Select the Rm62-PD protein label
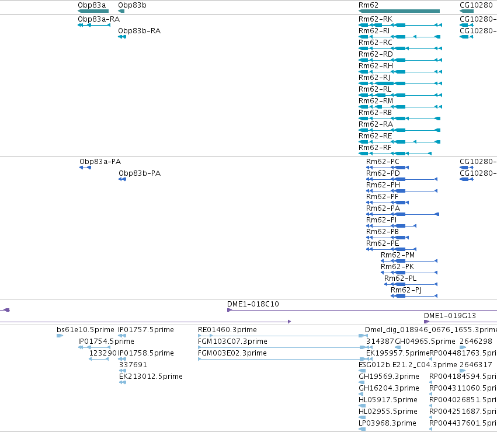 (x=383, y=173)
